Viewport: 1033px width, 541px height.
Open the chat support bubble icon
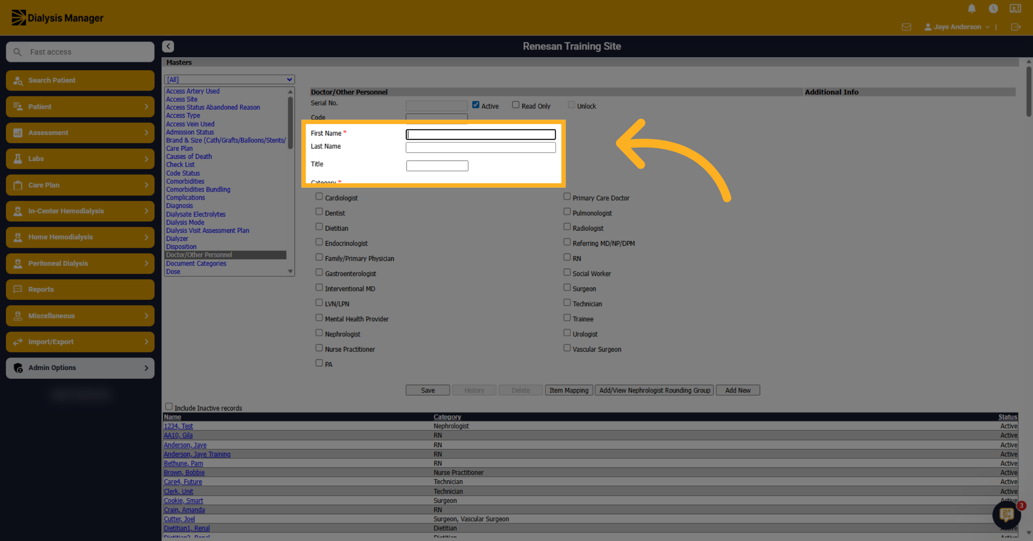1006,514
